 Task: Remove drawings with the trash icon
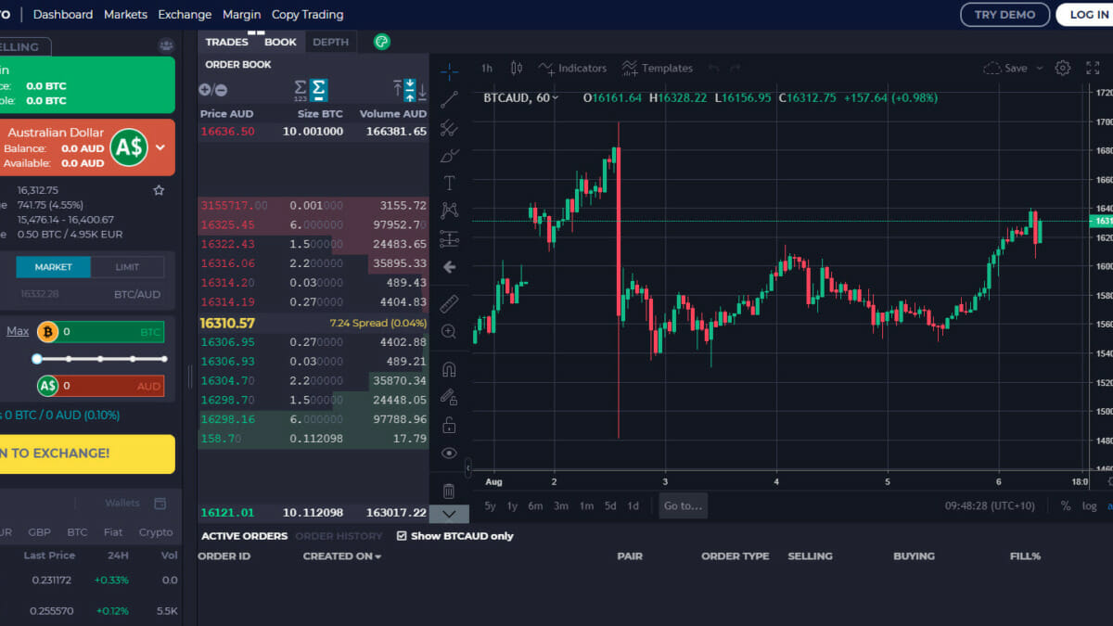click(449, 491)
